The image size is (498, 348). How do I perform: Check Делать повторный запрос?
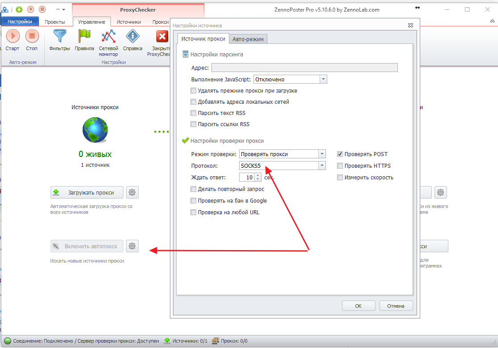[x=193, y=189]
